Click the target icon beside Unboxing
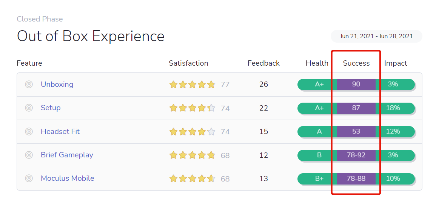The height and width of the screenshot is (200, 436). [x=29, y=85]
